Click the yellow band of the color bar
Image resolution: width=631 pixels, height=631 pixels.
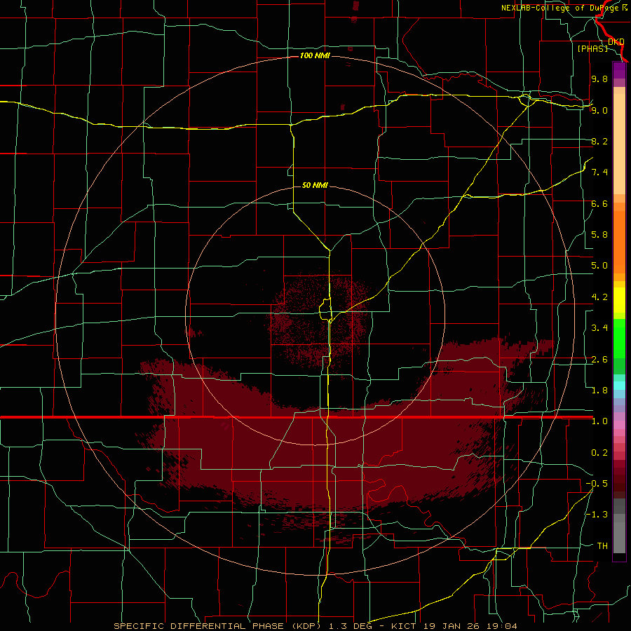(619, 300)
